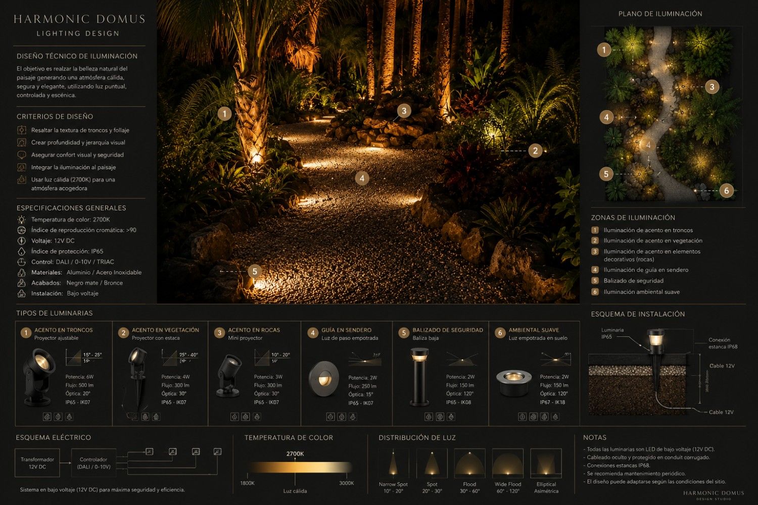Click the Narrow Spot distribution icon
The height and width of the screenshot is (505, 758).
393,463
